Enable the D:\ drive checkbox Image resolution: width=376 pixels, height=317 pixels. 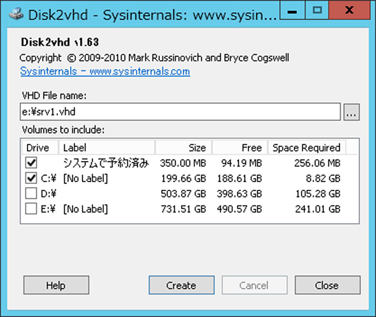pyautogui.click(x=31, y=194)
